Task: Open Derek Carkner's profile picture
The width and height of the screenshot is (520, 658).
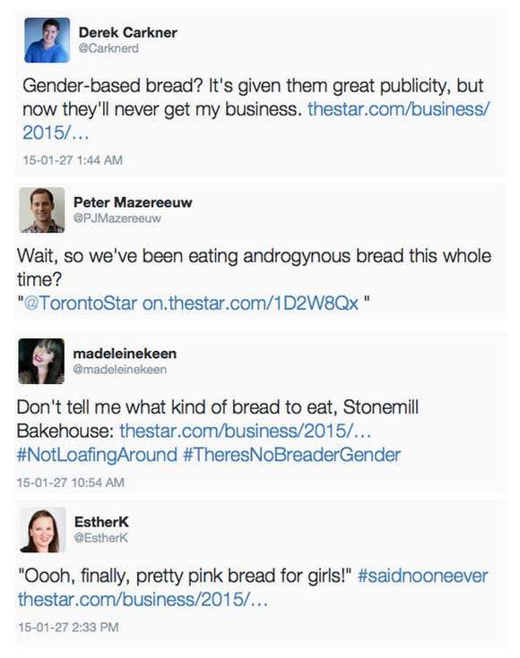Action: [48, 40]
